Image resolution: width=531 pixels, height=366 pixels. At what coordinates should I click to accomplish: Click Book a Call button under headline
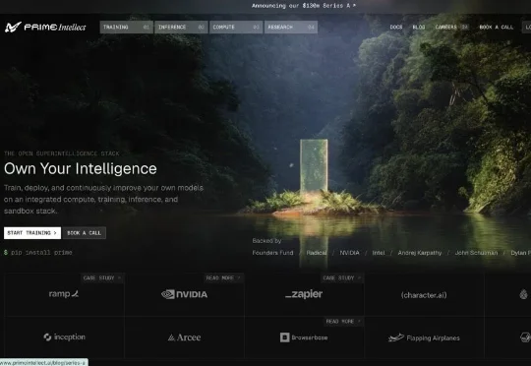tap(84, 233)
